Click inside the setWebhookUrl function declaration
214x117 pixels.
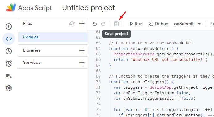tap(144, 49)
